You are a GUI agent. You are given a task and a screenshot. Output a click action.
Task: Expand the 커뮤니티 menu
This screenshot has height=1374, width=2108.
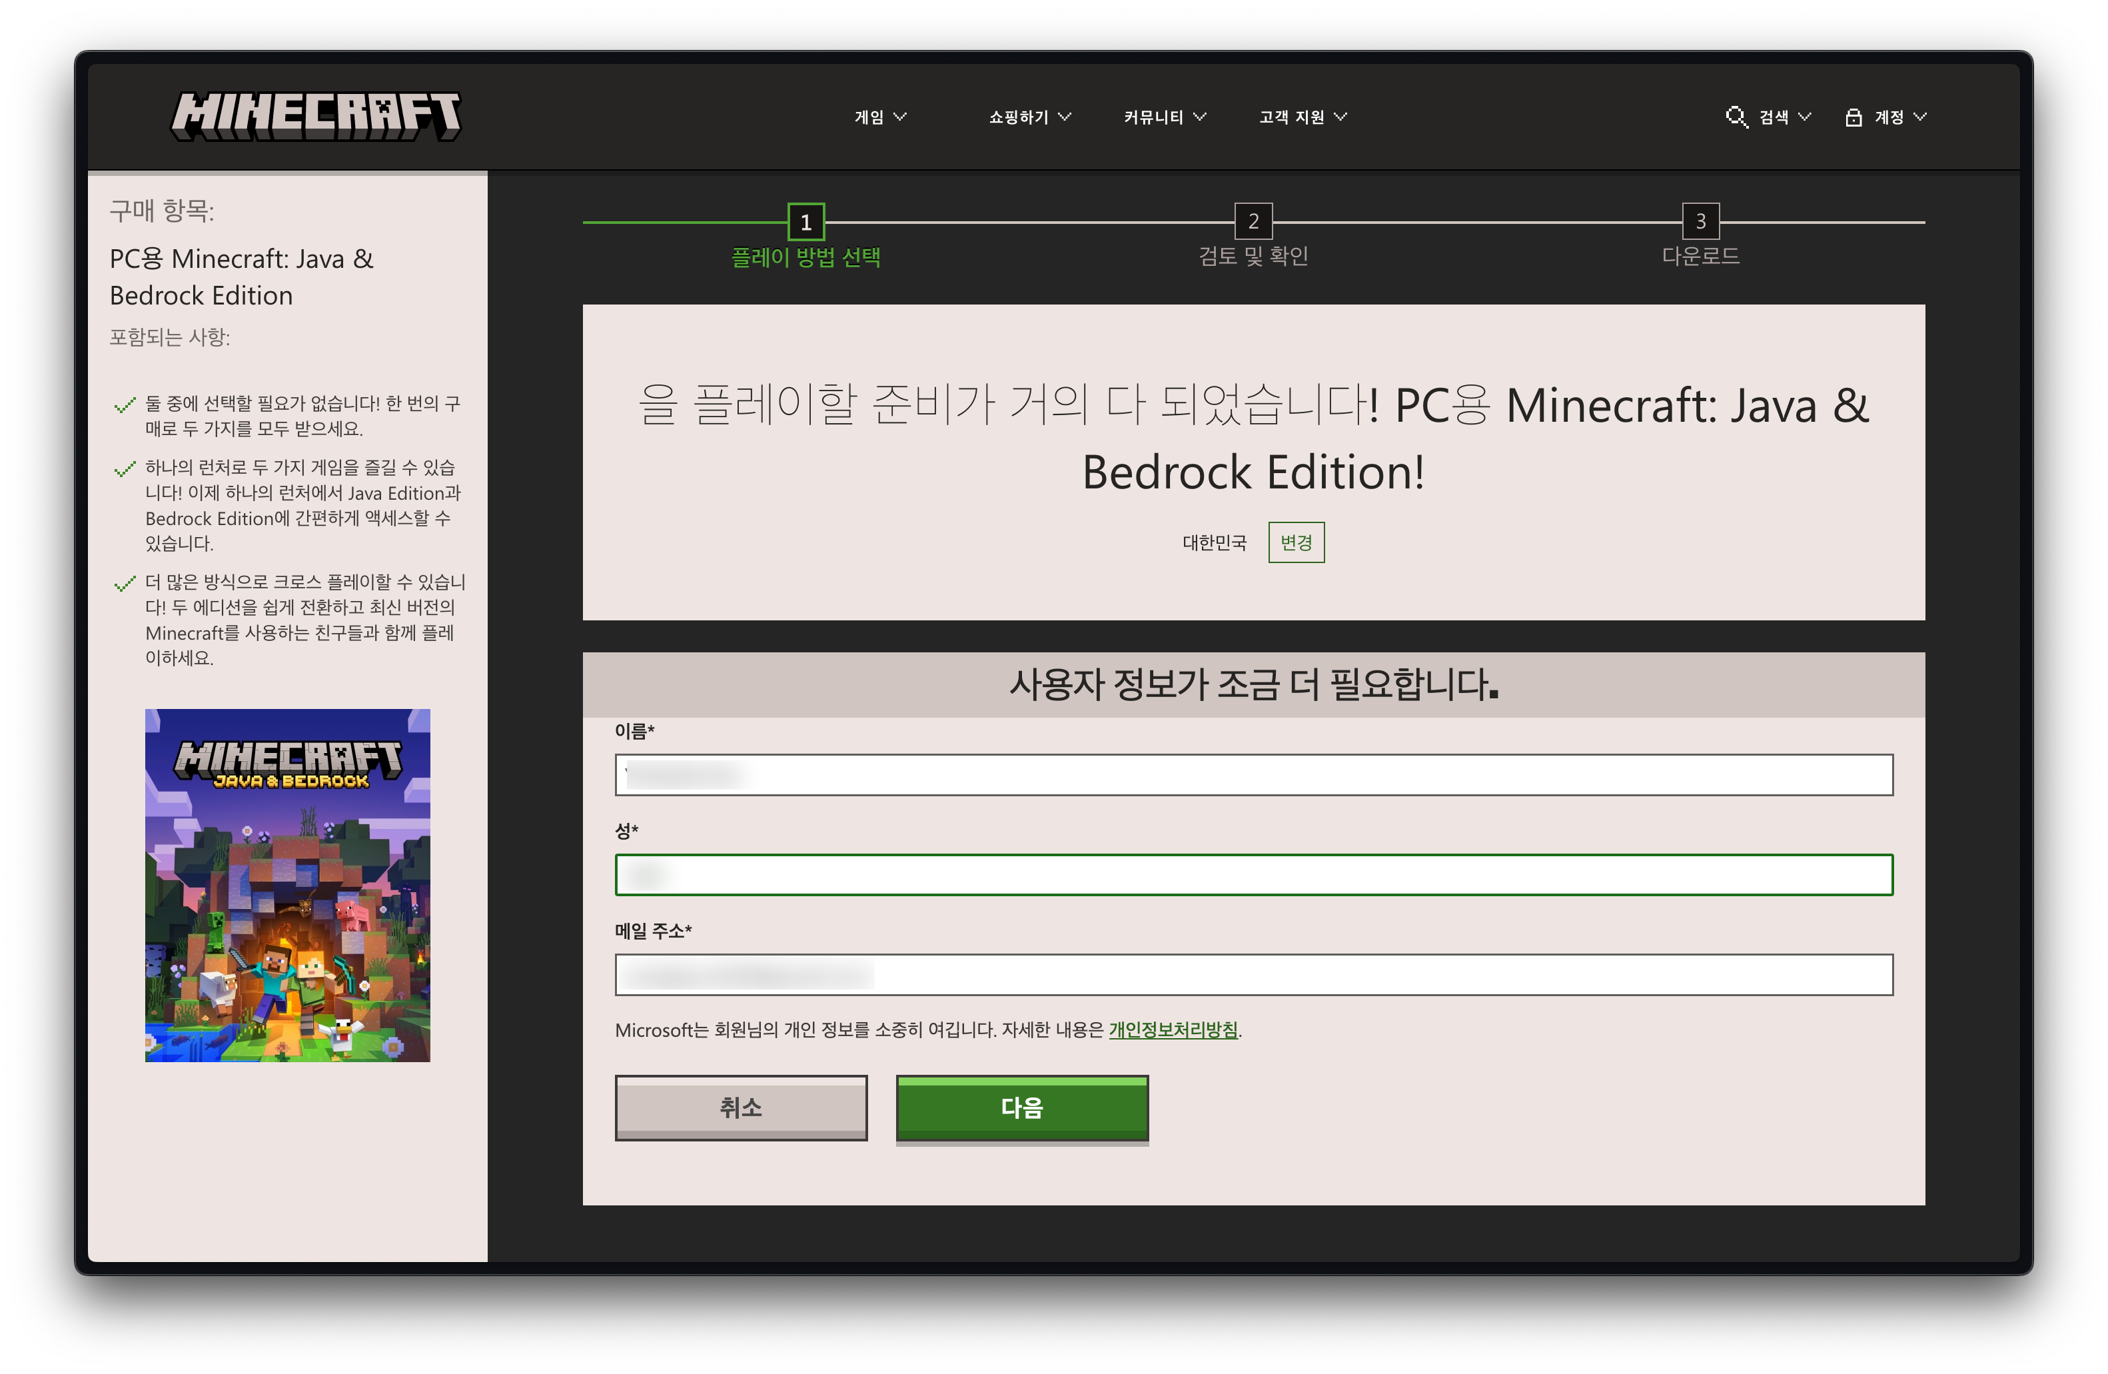pyautogui.click(x=1165, y=117)
